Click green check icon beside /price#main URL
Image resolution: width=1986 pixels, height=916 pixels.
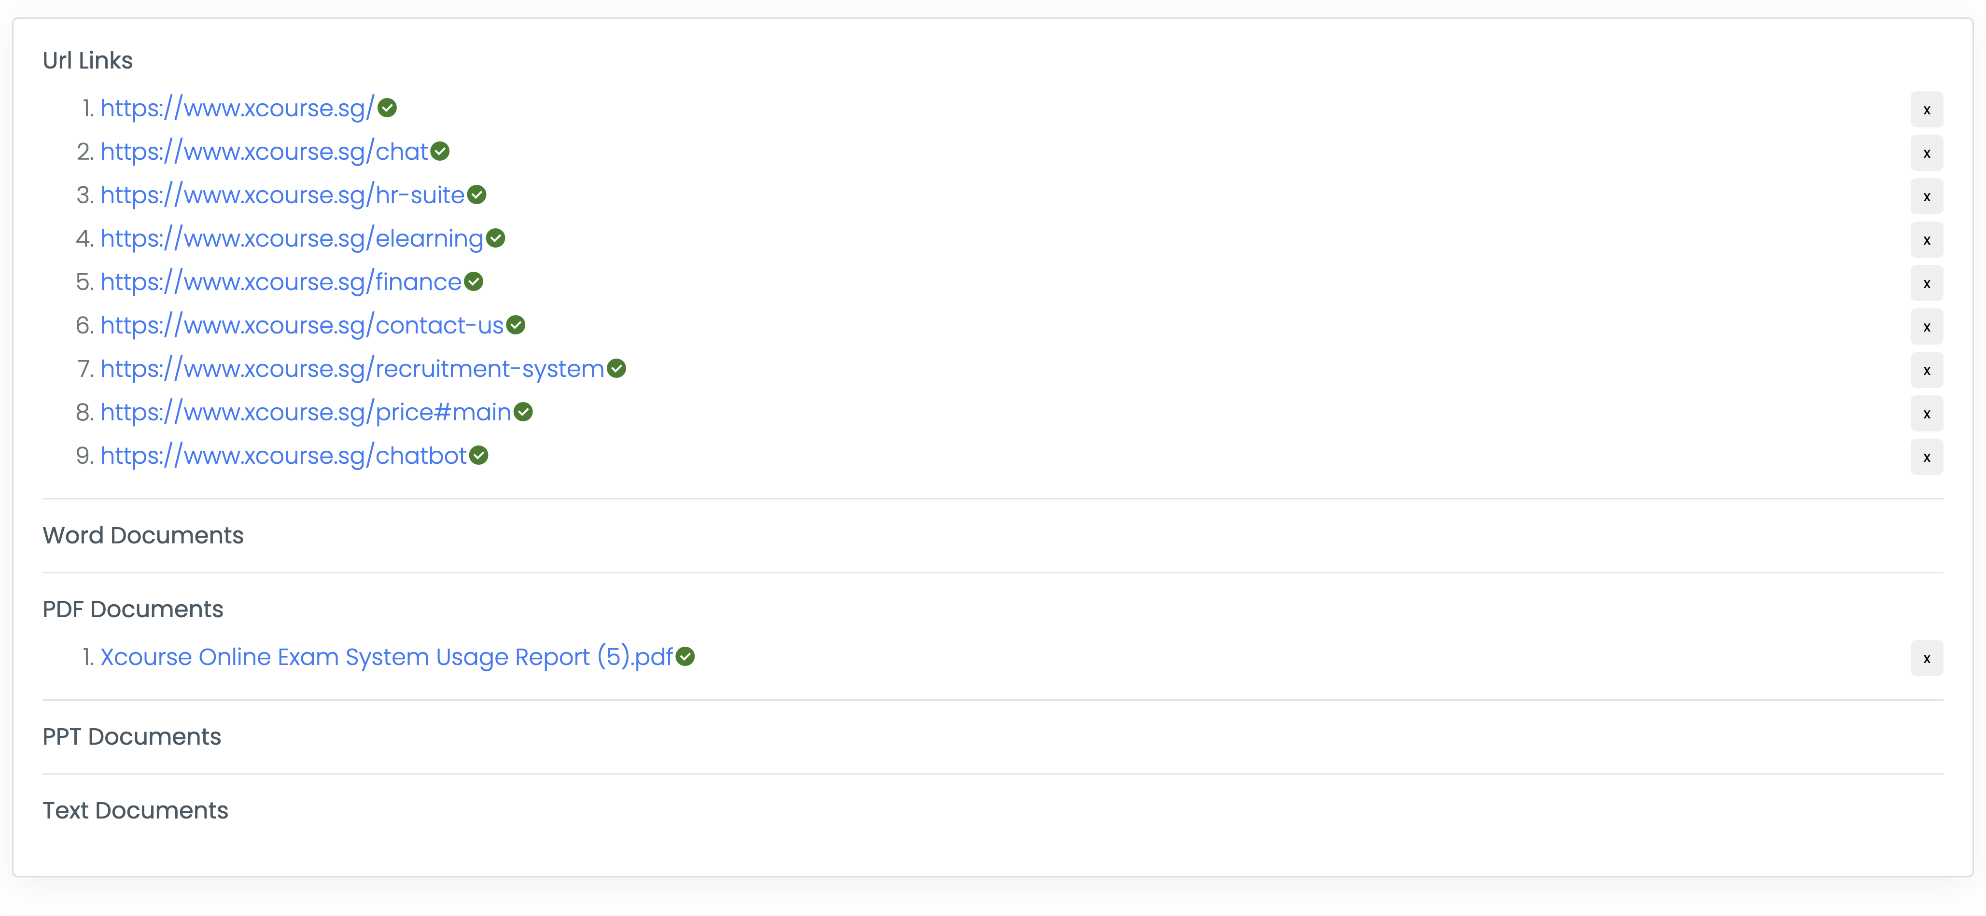(523, 412)
